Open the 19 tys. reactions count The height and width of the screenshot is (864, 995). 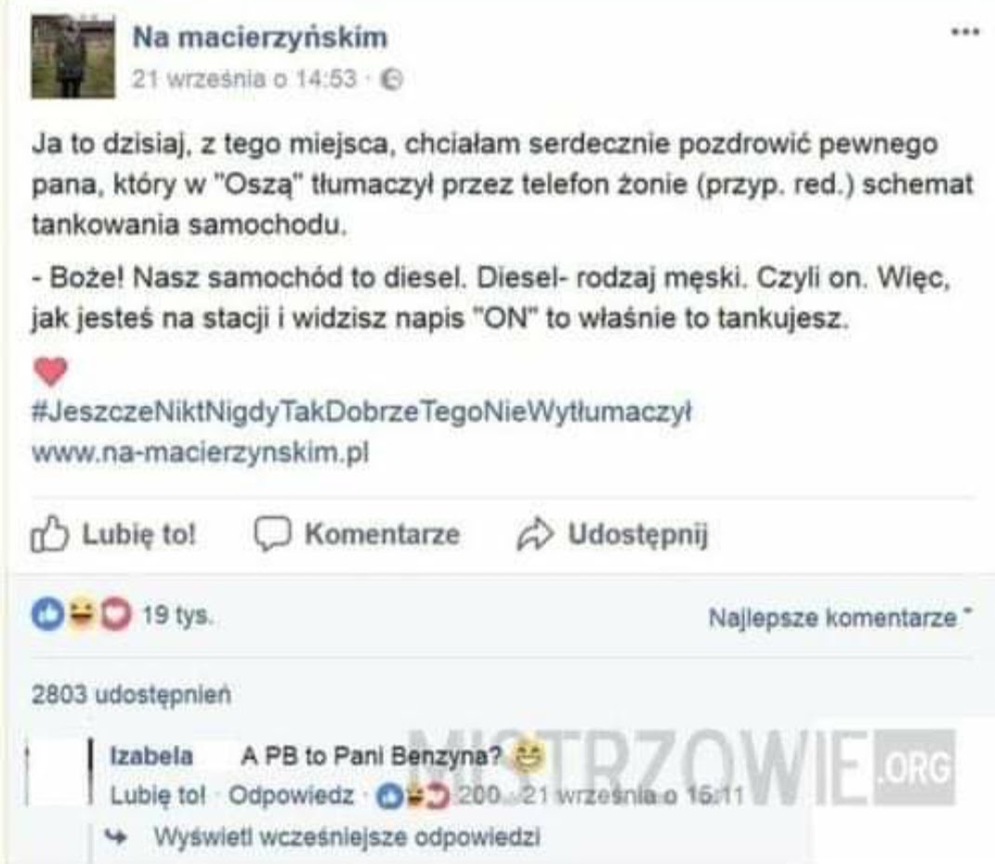[177, 615]
